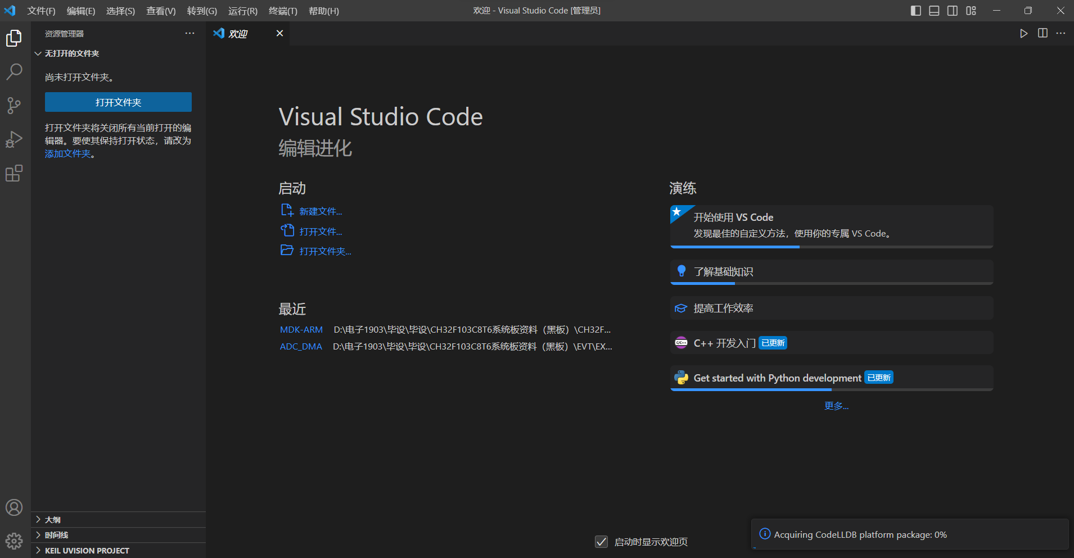1074x558 pixels.
Task: Open the 提高工作效率 walkthrough
Action: pyautogui.click(x=832, y=308)
